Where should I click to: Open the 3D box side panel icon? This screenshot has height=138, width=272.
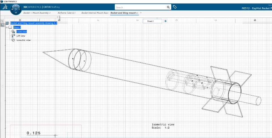coord(3,25)
